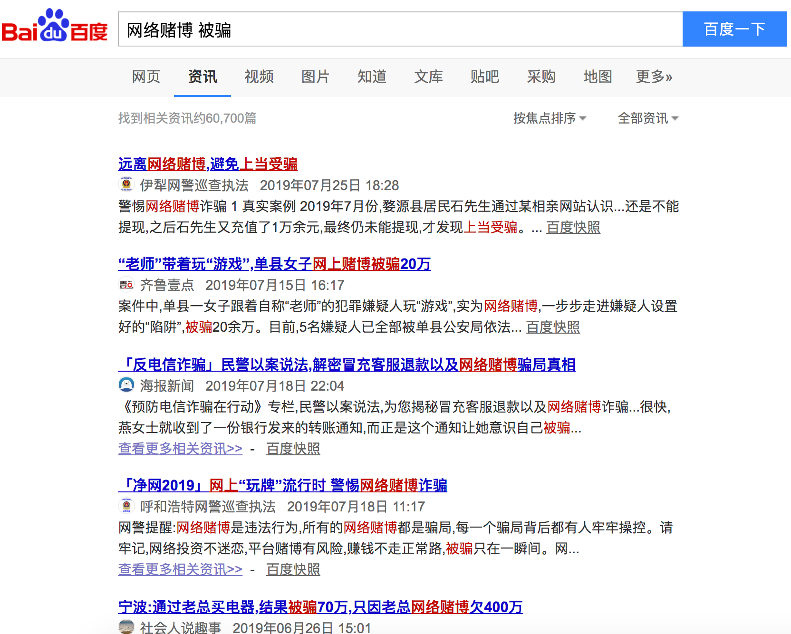Click the 百度一下 search button
Viewport: 791px width, 634px height.
(735, 29)
